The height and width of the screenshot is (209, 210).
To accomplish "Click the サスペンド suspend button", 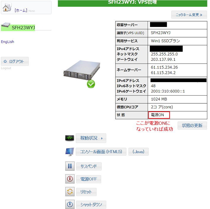I will click(89, 166).
